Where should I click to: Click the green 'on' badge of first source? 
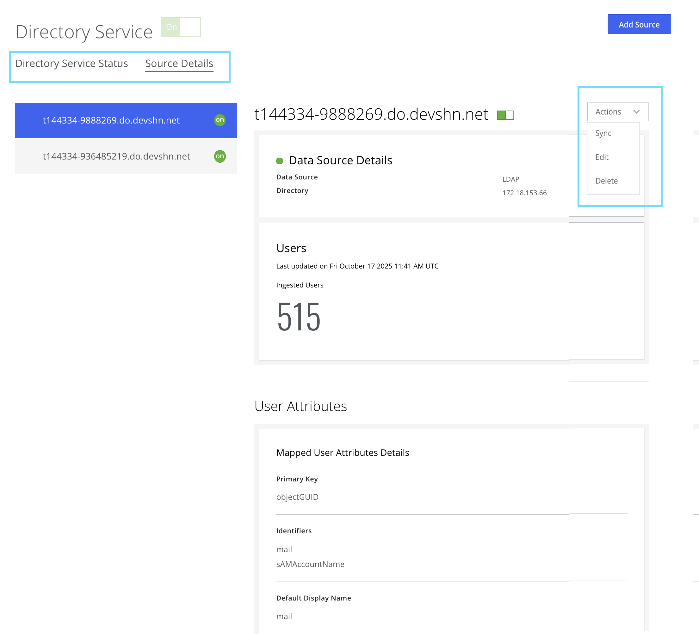click(220, 120)
